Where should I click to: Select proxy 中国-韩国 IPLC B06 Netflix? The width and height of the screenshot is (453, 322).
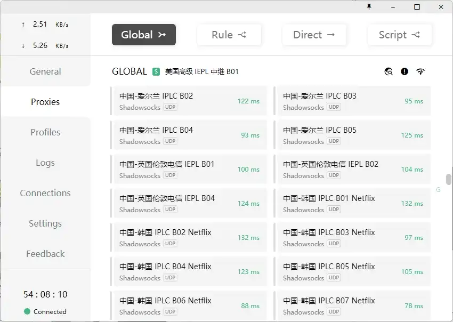[x=188, y=305]
